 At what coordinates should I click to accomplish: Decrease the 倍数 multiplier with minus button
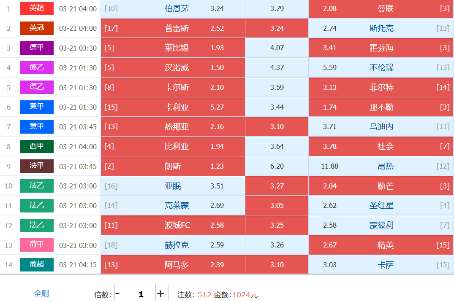[x=118, y=293]
